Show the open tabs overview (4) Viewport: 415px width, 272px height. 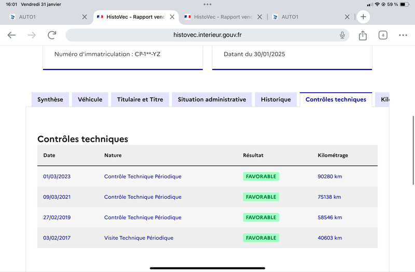383,35
